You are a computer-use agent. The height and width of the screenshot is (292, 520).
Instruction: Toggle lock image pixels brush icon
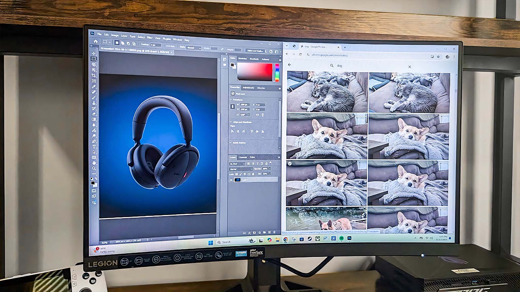click(240, 174)
